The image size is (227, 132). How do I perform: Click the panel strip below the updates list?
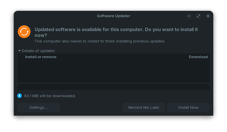[x=113, y=87]
